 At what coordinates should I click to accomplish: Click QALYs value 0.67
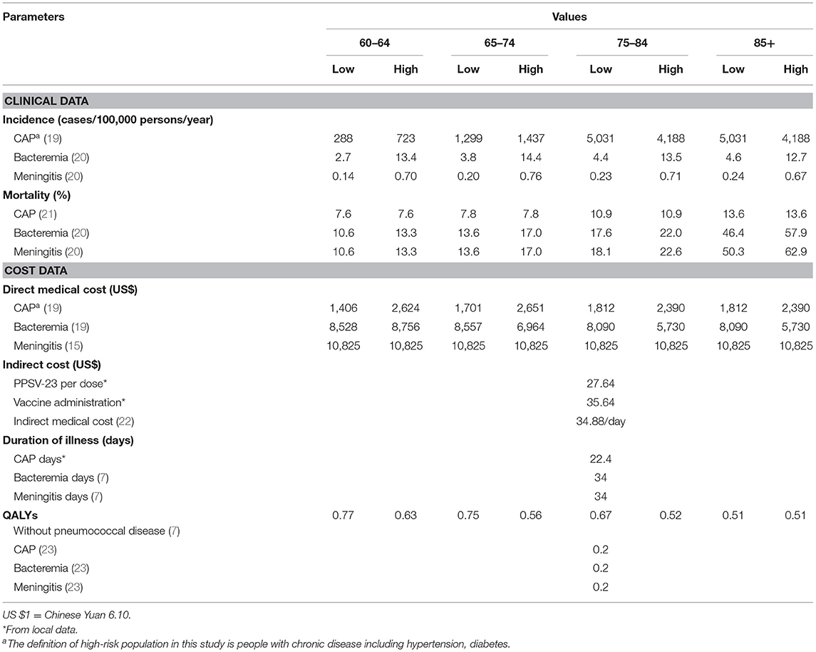[x=601, y=515]
